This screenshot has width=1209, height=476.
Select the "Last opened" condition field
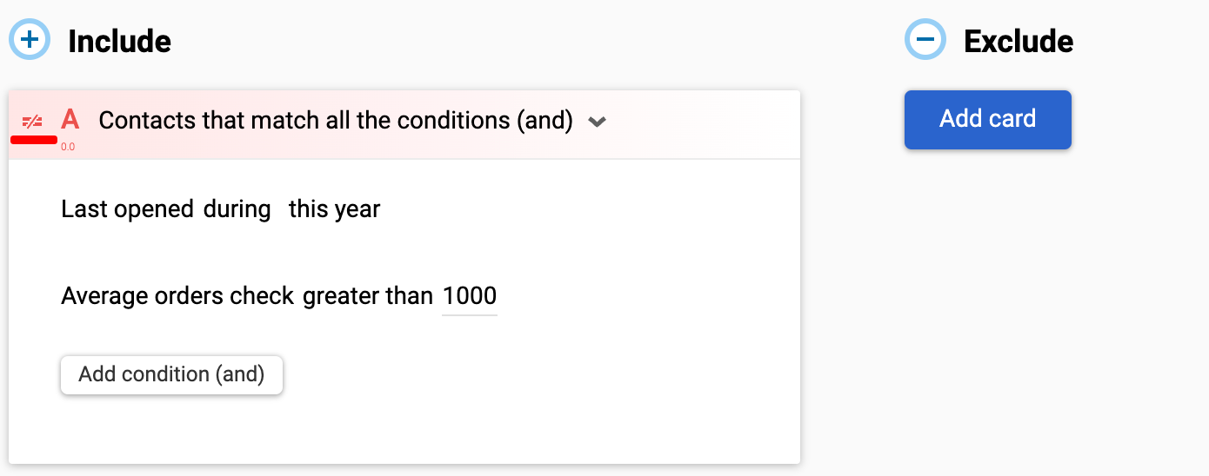pyautogui.click(x=127, y=209)
